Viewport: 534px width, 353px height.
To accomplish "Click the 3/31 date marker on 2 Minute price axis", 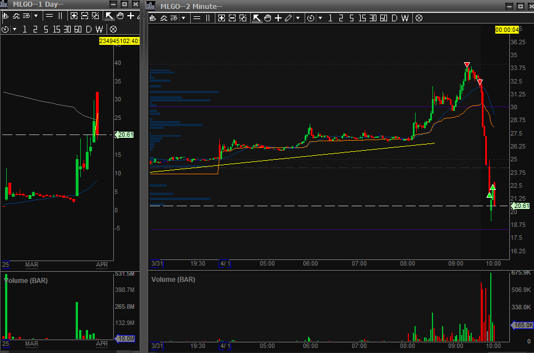I will tap(157, 263).
